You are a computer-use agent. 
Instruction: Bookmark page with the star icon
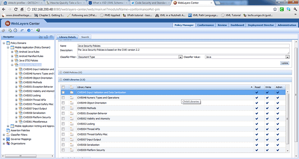[275, 9]
